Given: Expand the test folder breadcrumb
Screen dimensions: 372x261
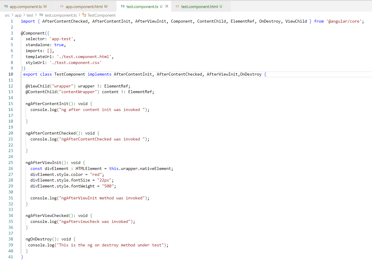Looking at the screenshot, I should 30,15.
